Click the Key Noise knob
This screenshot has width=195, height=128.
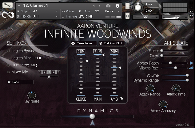click(x=31, y=95)
